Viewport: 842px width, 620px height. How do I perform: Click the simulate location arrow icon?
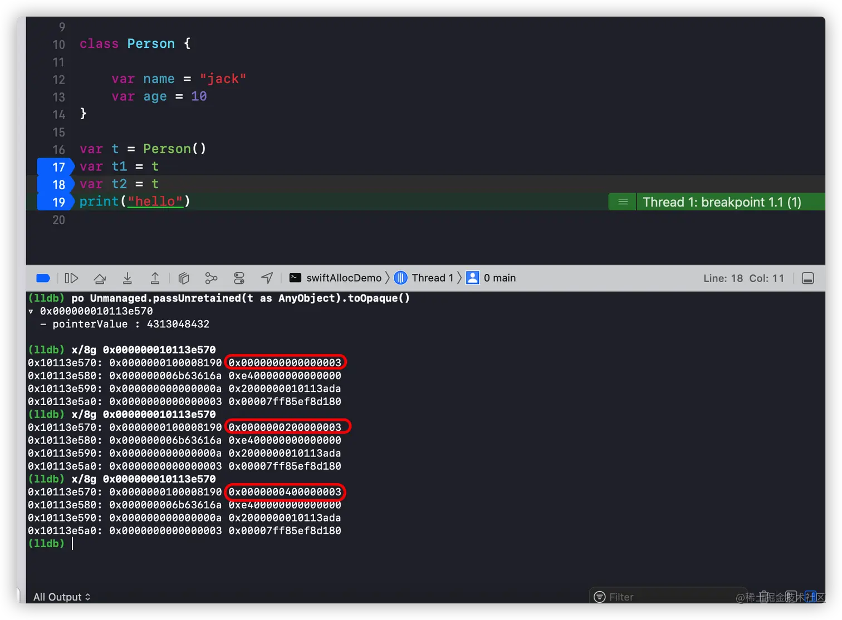point(267,278)
